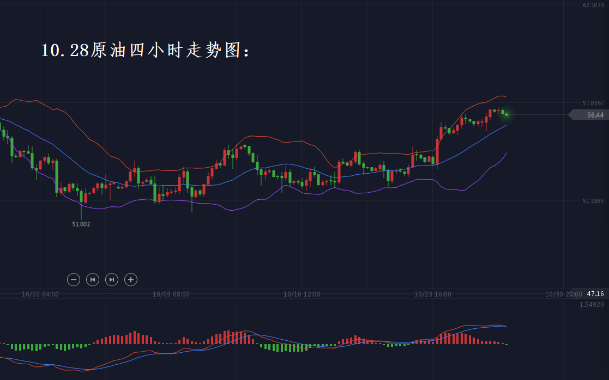Viewport: 609px width, 380px height.
Task: Click the 1.54929 MACD scale value
Action: click(x=592, y=304)
